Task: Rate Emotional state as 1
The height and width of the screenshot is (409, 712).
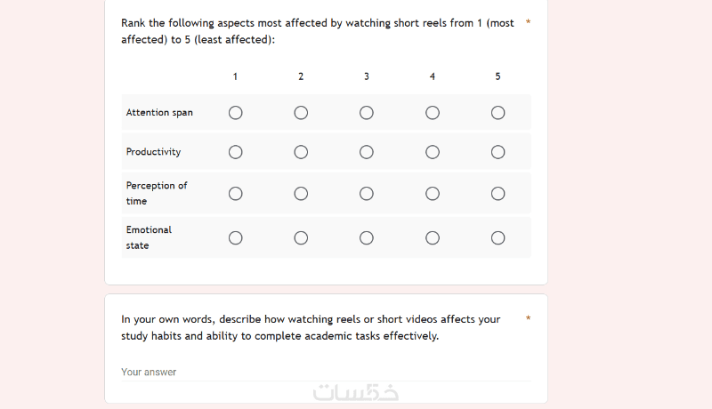Action: pyautogui.click(x=235, y=237)
